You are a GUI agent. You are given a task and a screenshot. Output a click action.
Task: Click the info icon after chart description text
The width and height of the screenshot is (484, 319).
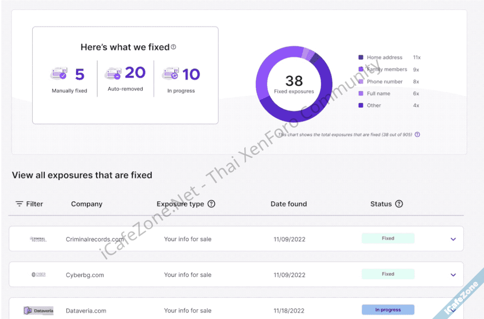pyautogui.click(x=417, y=134)
